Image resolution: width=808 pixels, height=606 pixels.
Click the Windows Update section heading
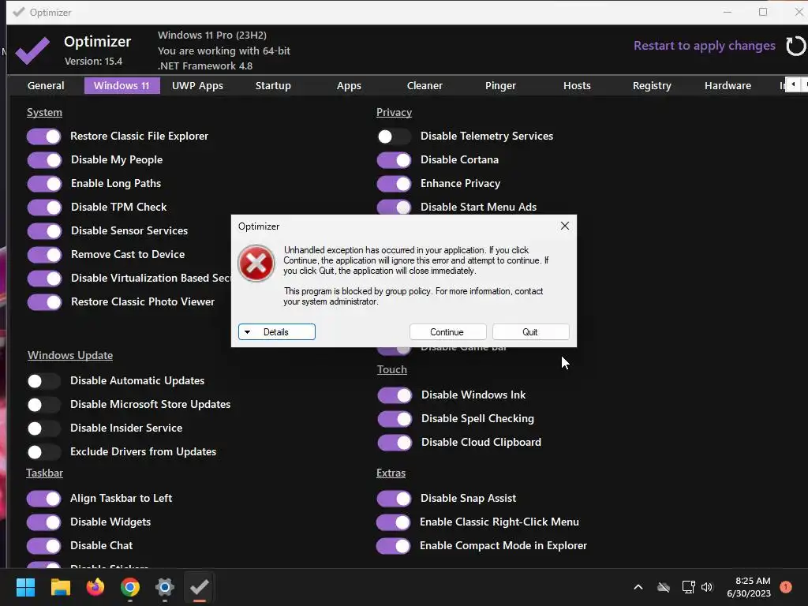[x=70, y=356]
